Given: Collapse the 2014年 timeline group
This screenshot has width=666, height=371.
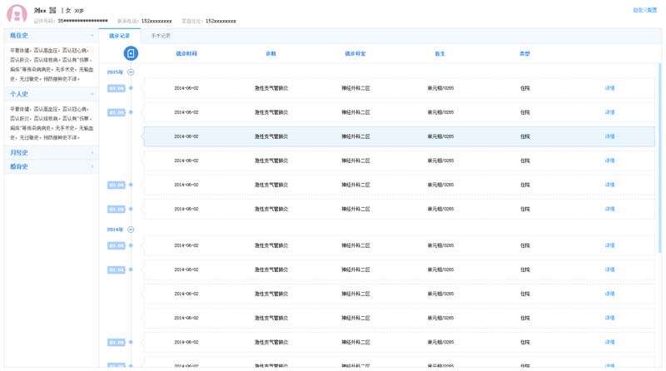Looking at the screenshot, I should click(x=131, y=229).
